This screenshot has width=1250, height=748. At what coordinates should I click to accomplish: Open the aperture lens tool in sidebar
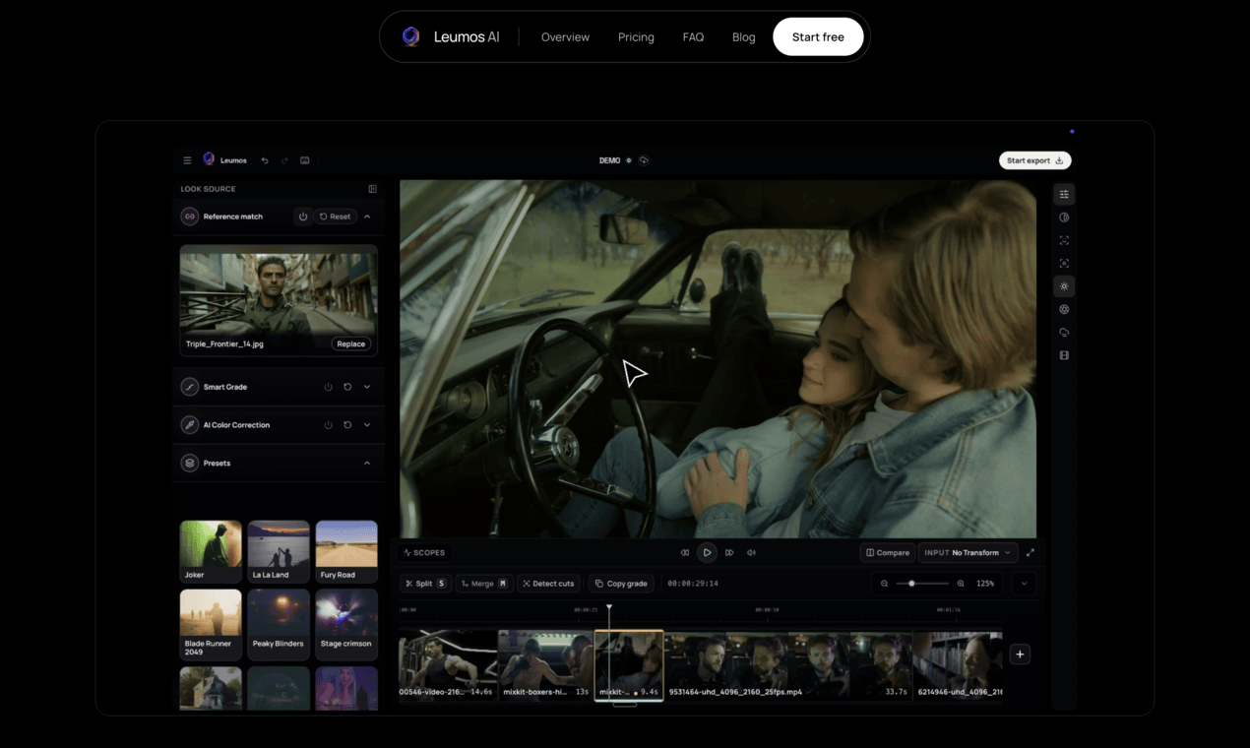click(1064, 309)
